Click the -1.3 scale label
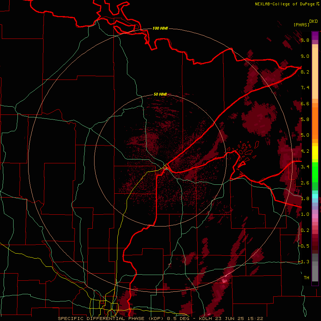 click(x=304, y=262)
